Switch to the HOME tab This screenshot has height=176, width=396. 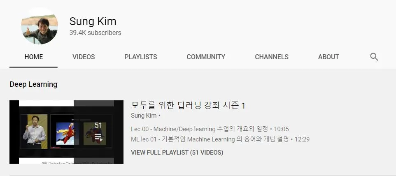point(34,57)
